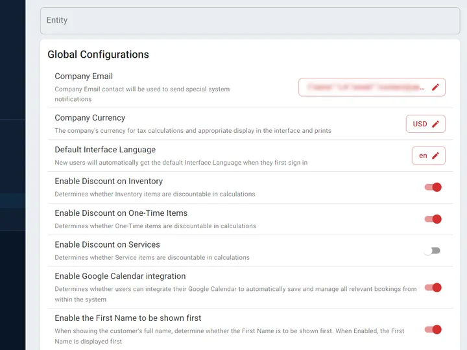Click the pencil icon next to en language
The width and height of the screenshot is (467, 350).
point(435,156)
